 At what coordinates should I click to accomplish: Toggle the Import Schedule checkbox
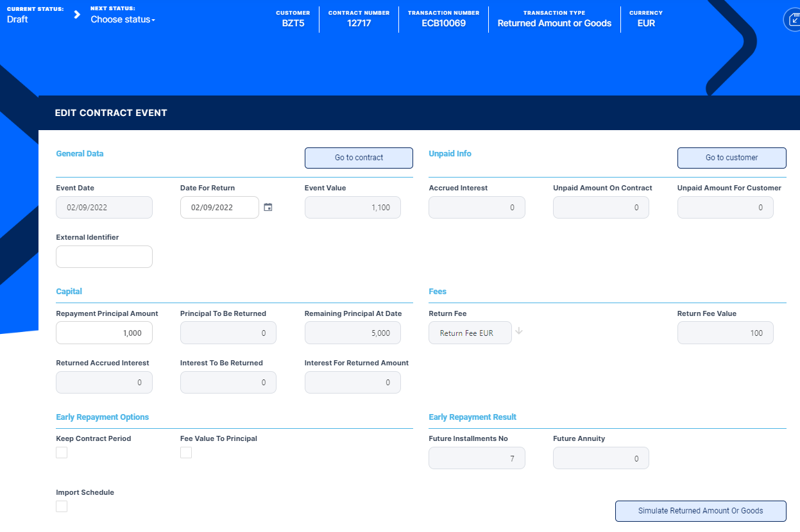[x=62, y=506]
